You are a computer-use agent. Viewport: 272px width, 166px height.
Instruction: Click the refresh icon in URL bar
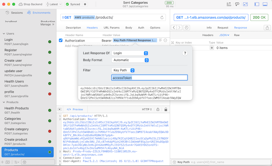click(162, 17)
